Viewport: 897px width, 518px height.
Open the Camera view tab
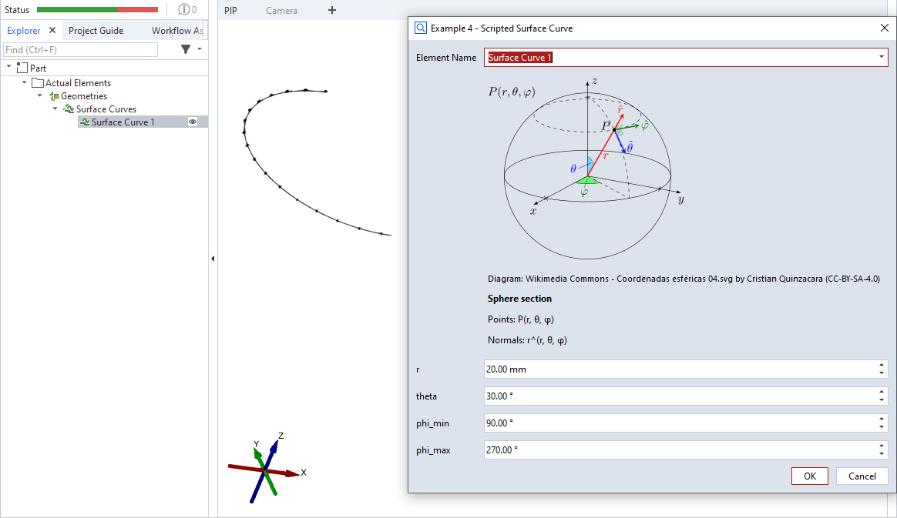281,10
